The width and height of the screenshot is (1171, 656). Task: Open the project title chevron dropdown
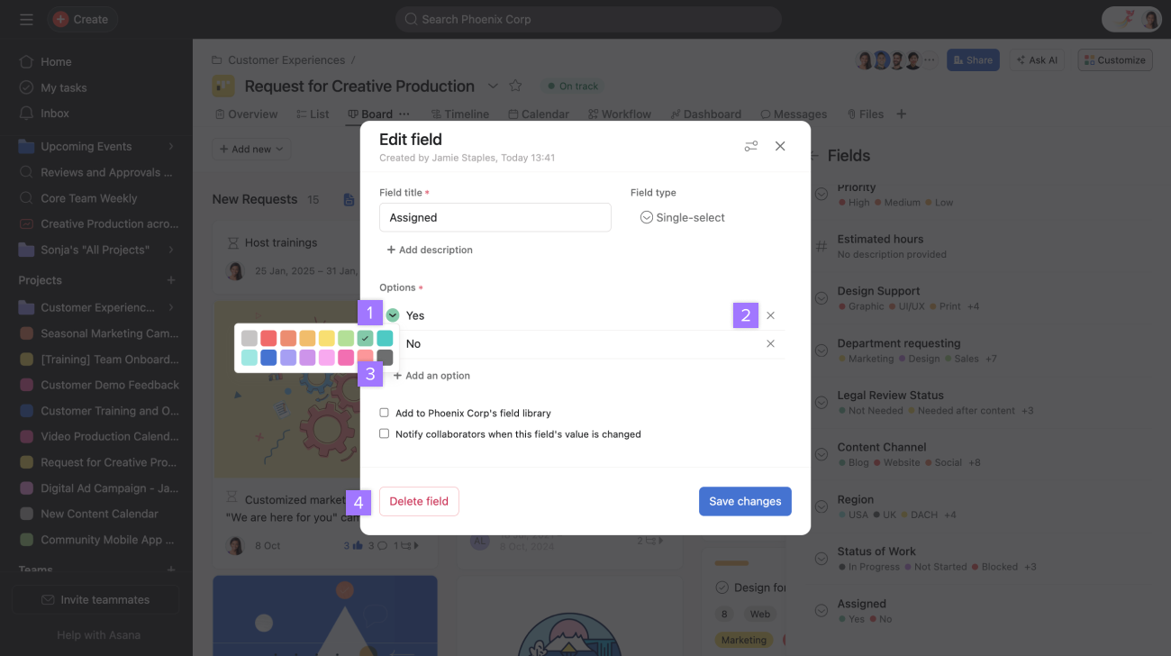point(493,86)
